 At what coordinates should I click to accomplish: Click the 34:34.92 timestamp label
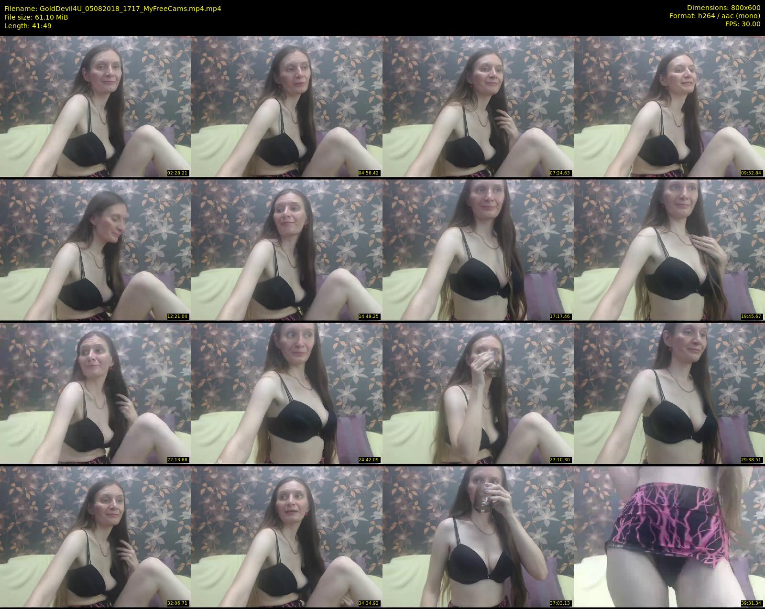369,603
